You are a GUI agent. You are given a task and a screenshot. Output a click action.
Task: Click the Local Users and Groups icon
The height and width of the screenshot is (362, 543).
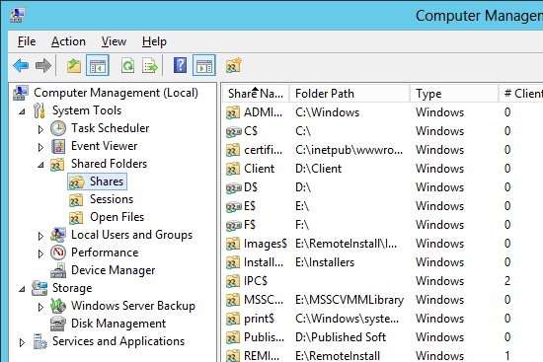coord(58,235)
